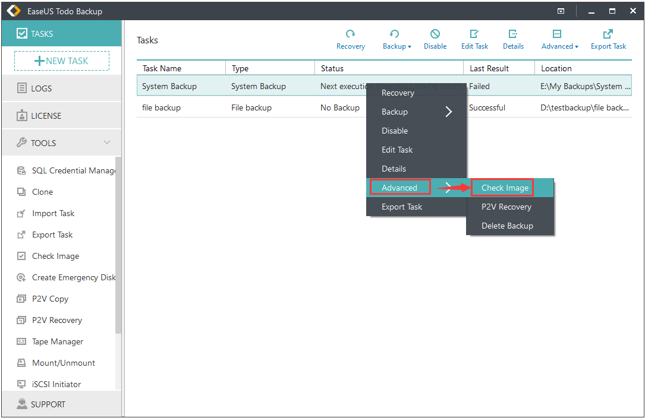Click the SQL Credential Manager icon

point(21,170)
